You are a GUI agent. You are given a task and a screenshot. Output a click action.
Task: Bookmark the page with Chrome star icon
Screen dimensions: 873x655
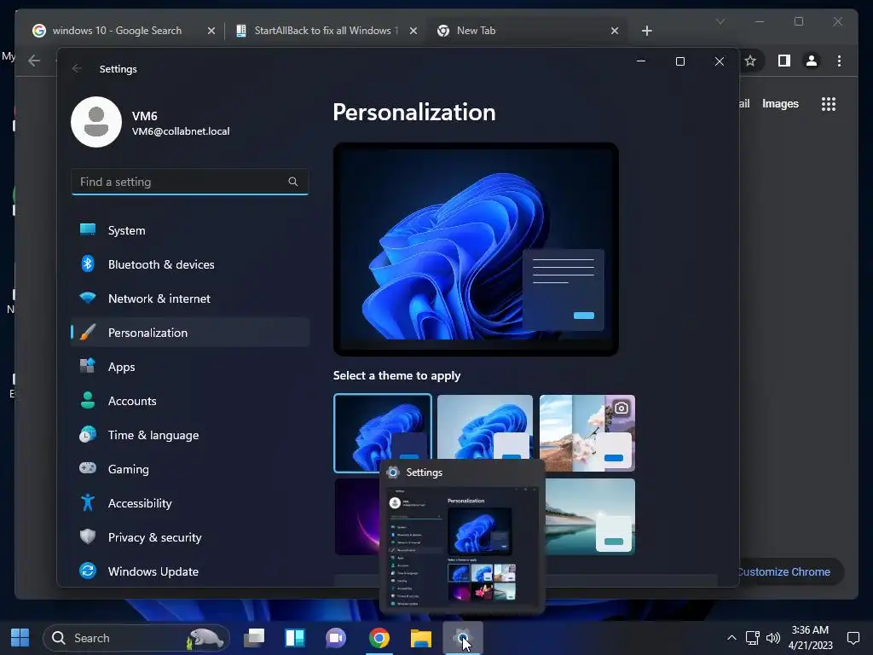coord(750,61)
